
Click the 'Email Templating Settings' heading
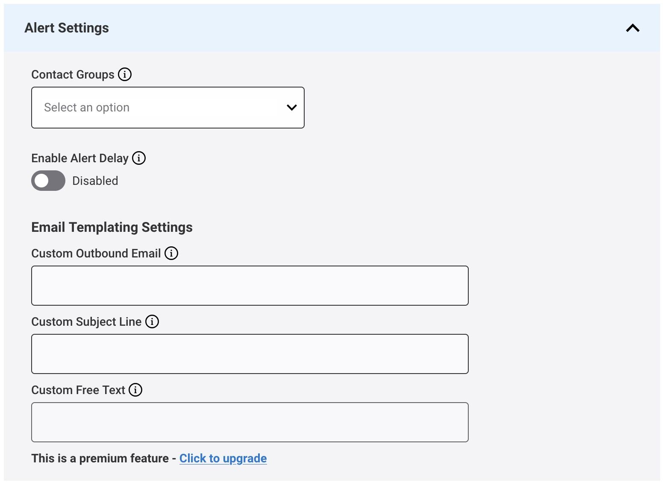point(112,227)
